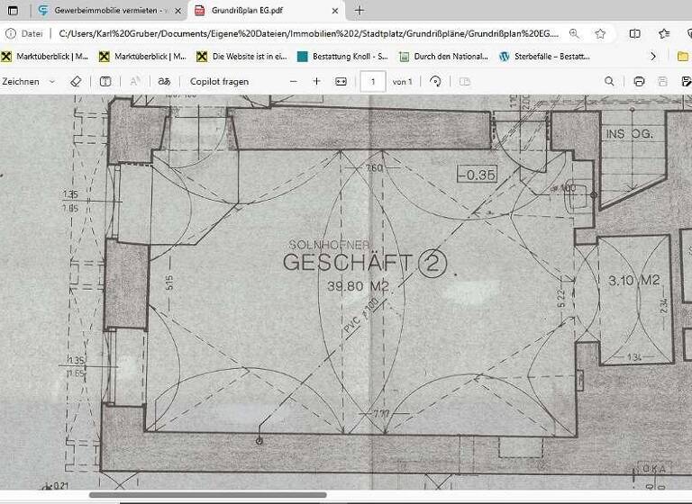
Task: Click the page number field
Action: coord(373,82)
